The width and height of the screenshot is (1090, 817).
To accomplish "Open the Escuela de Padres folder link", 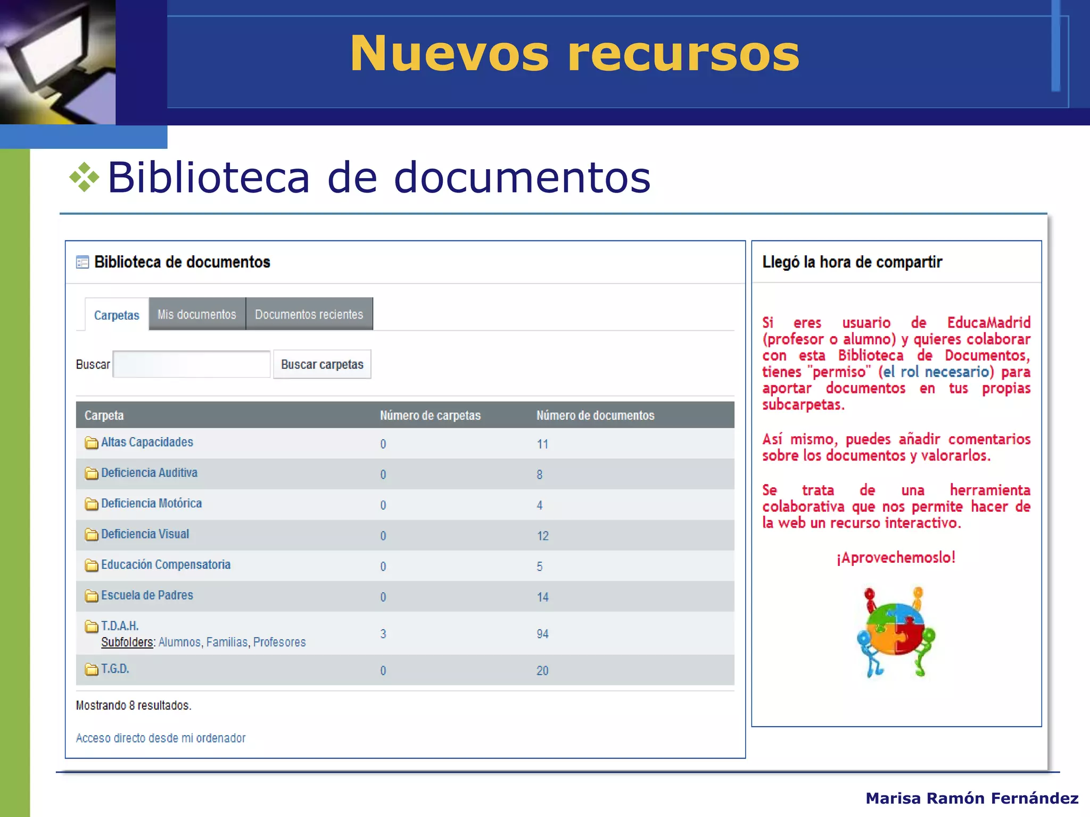I will (x=147, y=595).
